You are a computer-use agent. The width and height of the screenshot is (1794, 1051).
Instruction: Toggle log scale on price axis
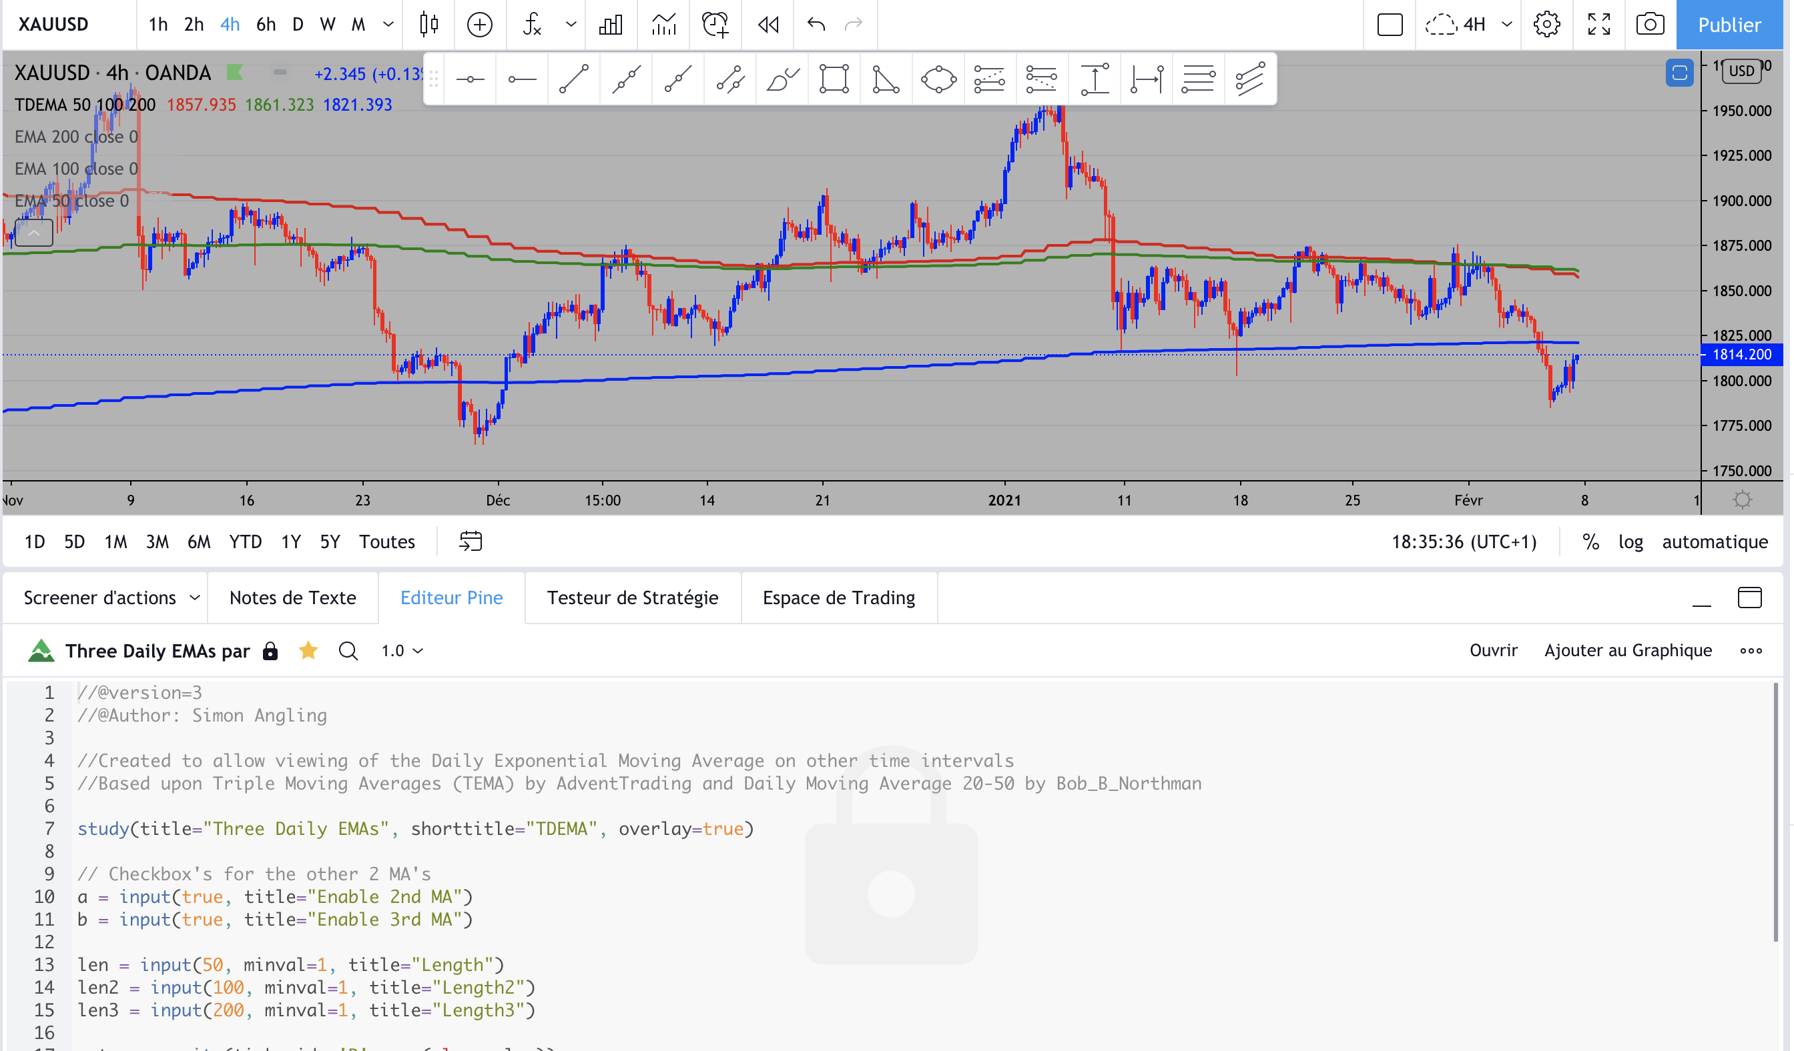[1630, 542]
